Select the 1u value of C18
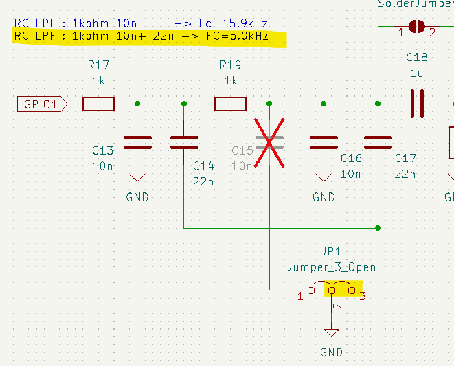 [x=417, y=73]
